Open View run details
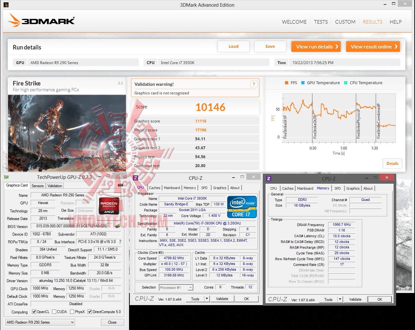The width and height of the screenshot is (415, 330). (316, 47)
